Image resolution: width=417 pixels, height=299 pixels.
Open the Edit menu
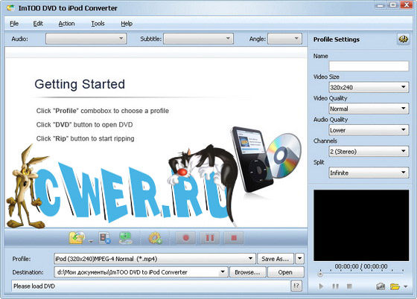[x=38, y=24]
